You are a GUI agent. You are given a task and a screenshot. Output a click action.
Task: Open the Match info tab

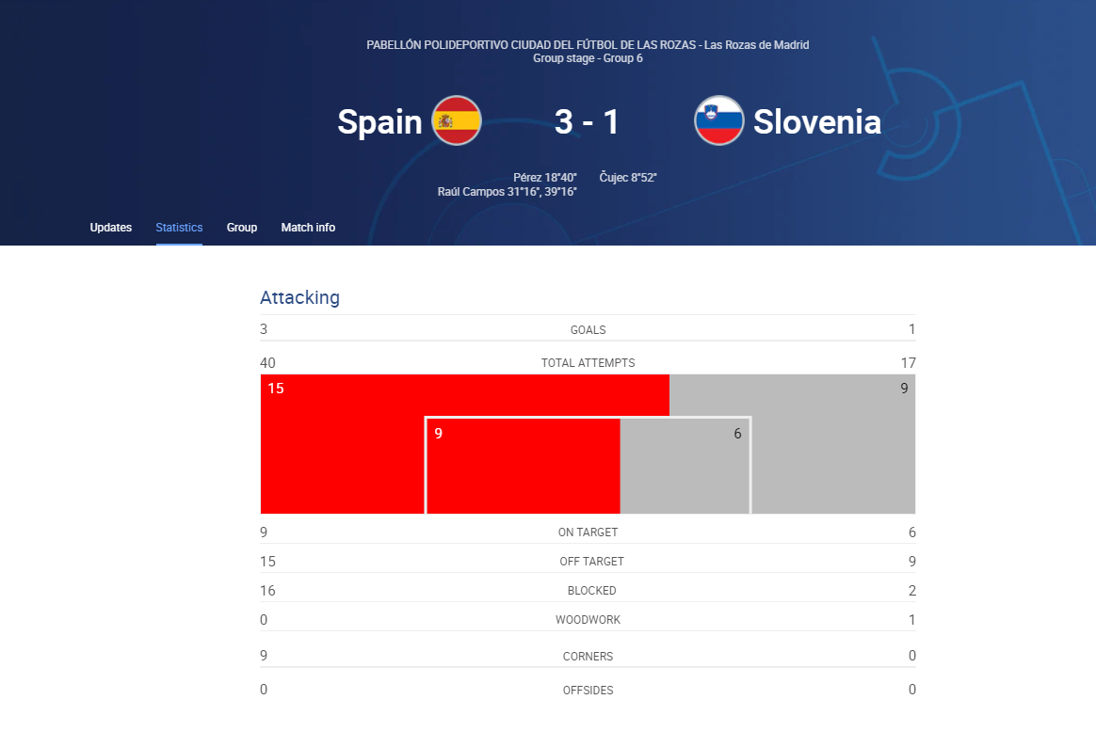308,228
